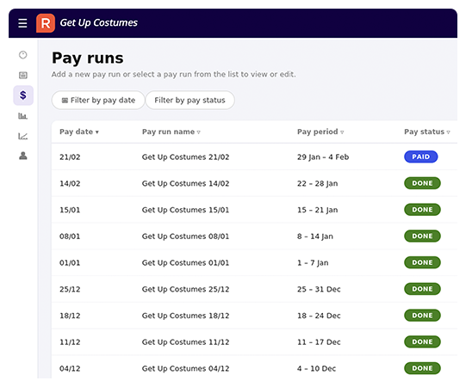
Task: Click pay period 22 - 28 Jan
Action: pyautogui.click(x=317, y=183)
